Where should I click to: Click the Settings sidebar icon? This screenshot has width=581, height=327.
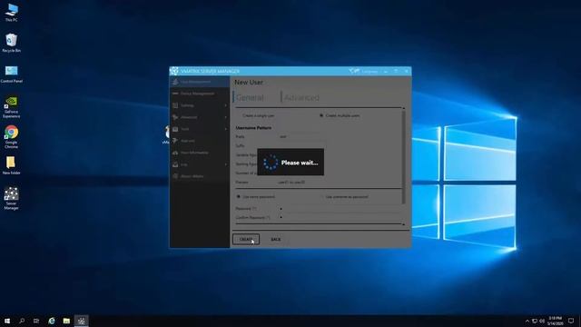(175, 105)
